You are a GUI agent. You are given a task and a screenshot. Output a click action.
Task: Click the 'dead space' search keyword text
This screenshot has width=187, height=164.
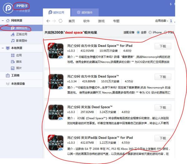tap(74, 32)
